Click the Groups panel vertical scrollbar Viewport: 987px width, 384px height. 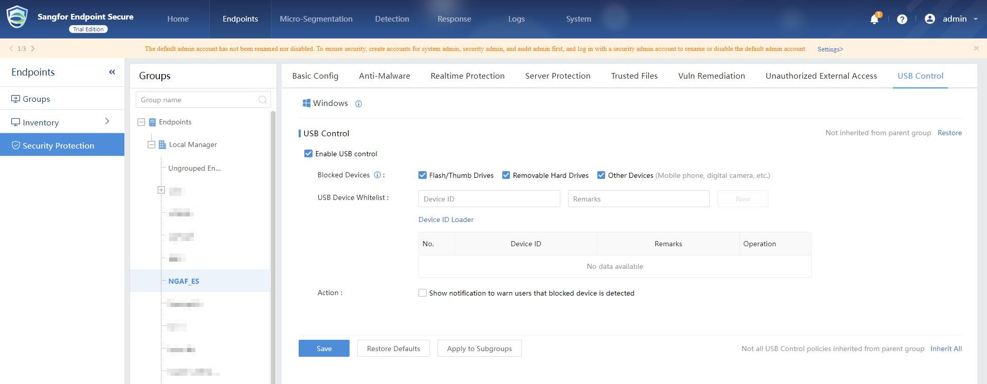pyautogui.click(x=273, y=247)
